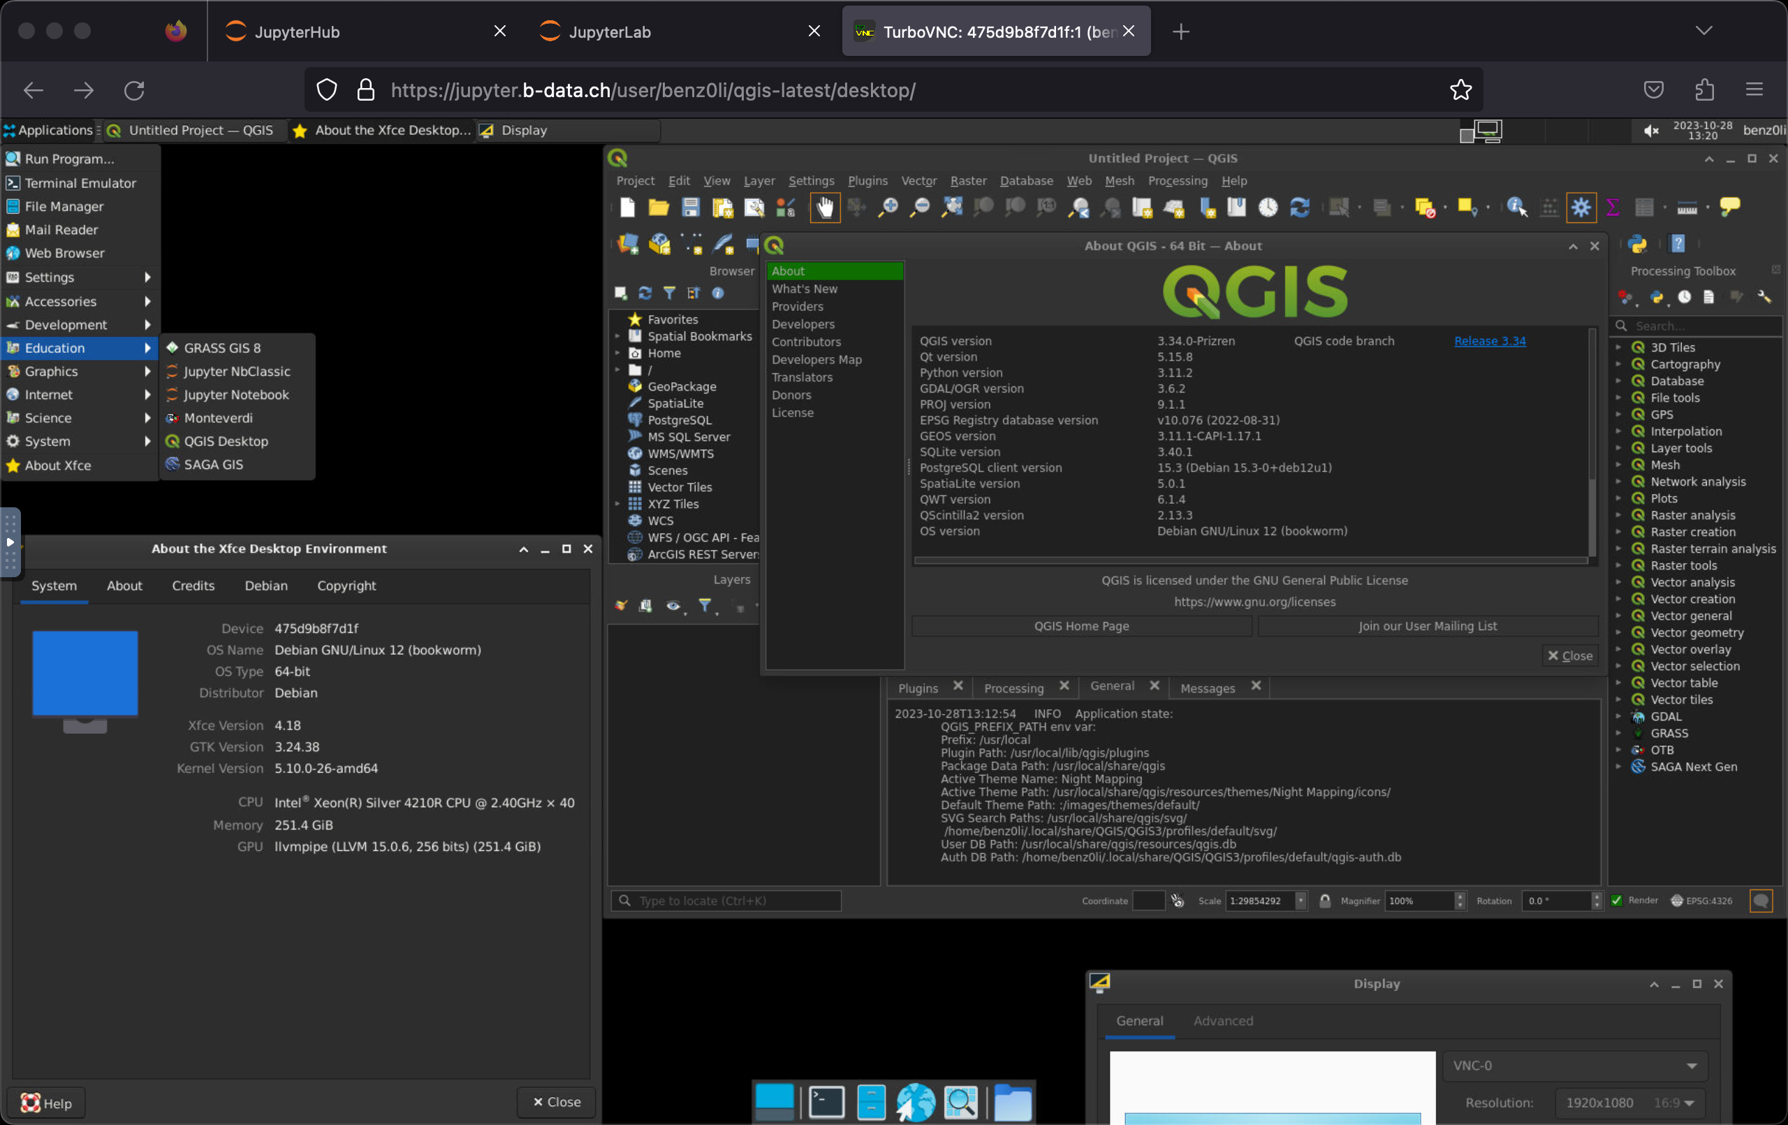
Task: Open the Identify Features tool
Action: point(1516,208)
